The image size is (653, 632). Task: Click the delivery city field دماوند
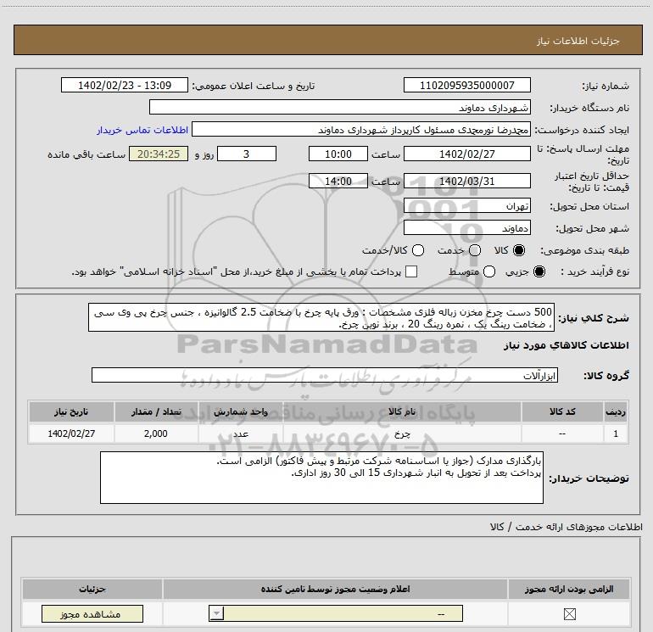tap(466, 228)
